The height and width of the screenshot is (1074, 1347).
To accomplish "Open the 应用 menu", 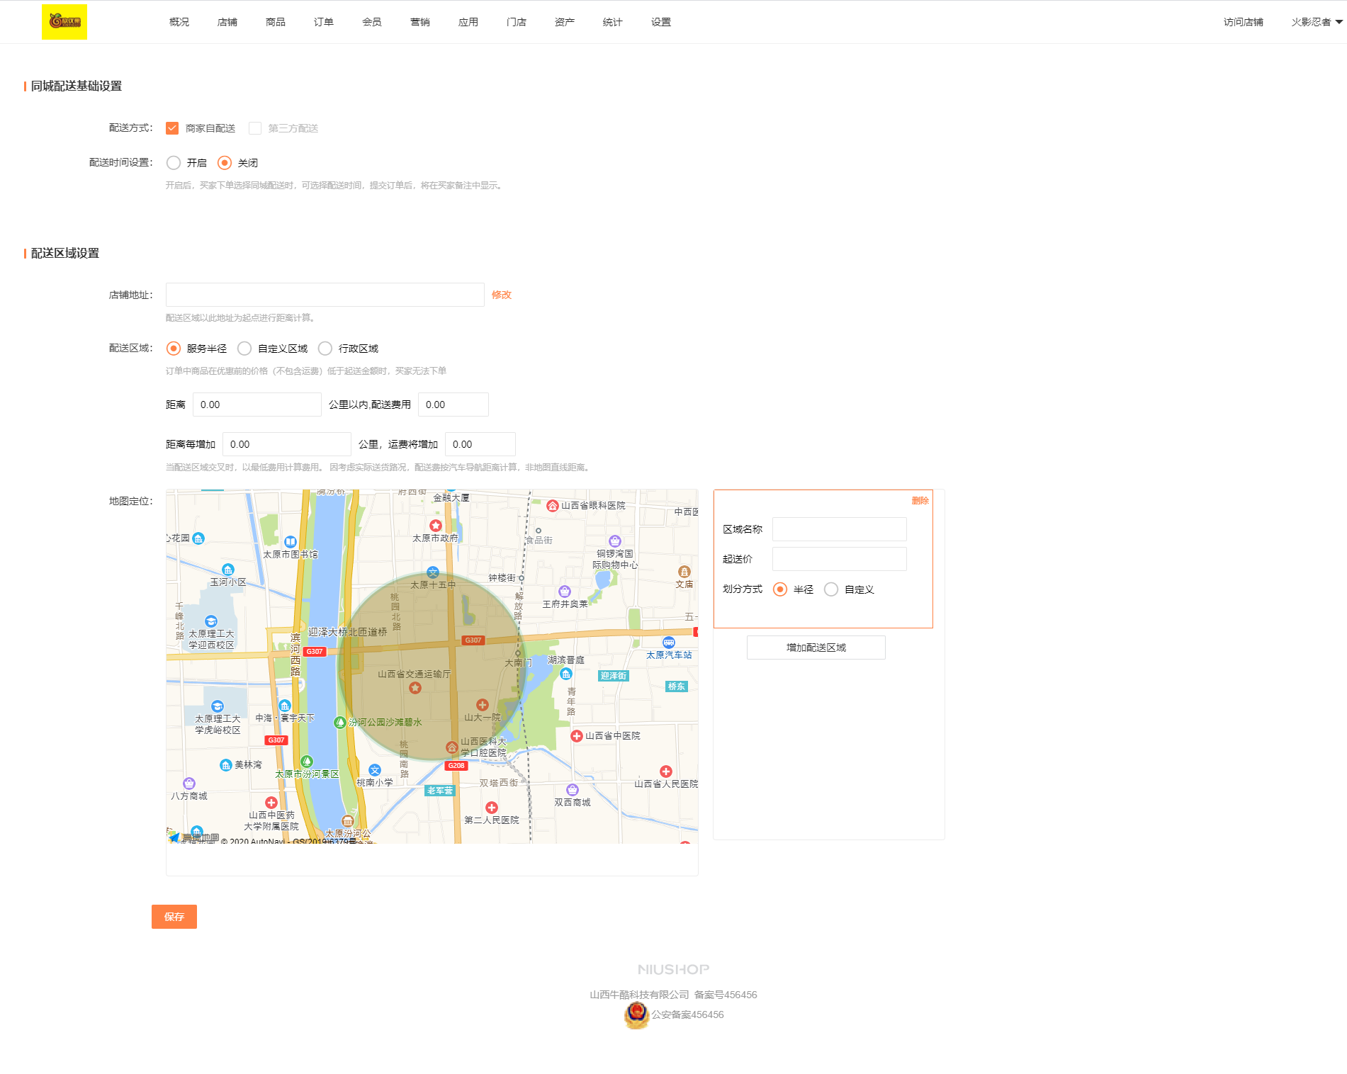I will (x=468, y=22).
